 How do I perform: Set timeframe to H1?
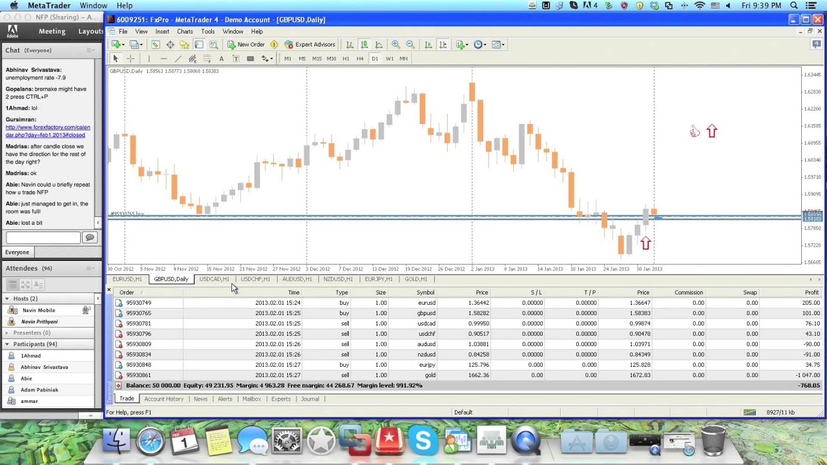pos(346,58)
